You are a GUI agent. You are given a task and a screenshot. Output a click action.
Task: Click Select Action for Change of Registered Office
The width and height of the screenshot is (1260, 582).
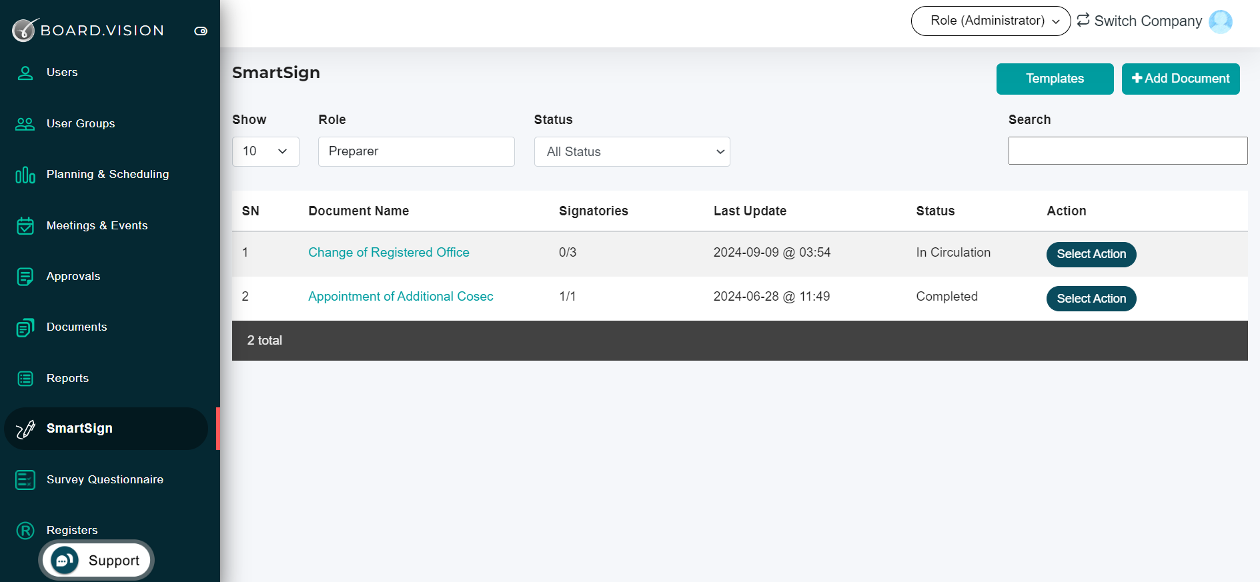(1091, 254)
